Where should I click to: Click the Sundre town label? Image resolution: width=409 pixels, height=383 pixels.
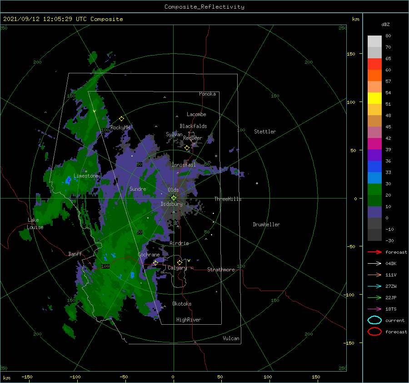[138, 189]
